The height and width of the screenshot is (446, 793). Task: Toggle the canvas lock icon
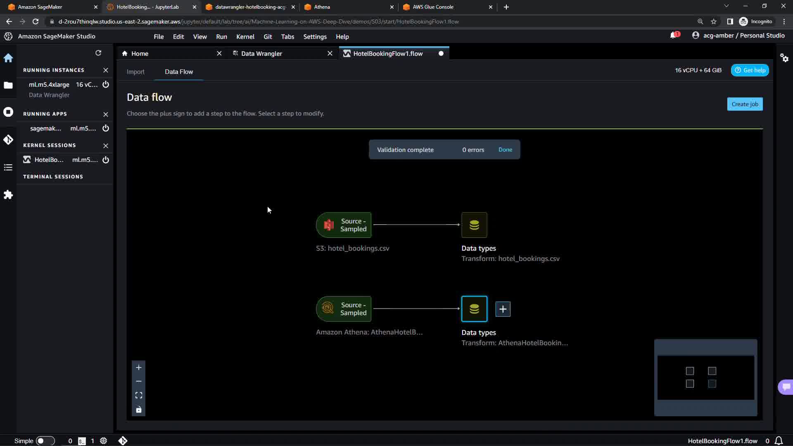(x=139, y=410)
